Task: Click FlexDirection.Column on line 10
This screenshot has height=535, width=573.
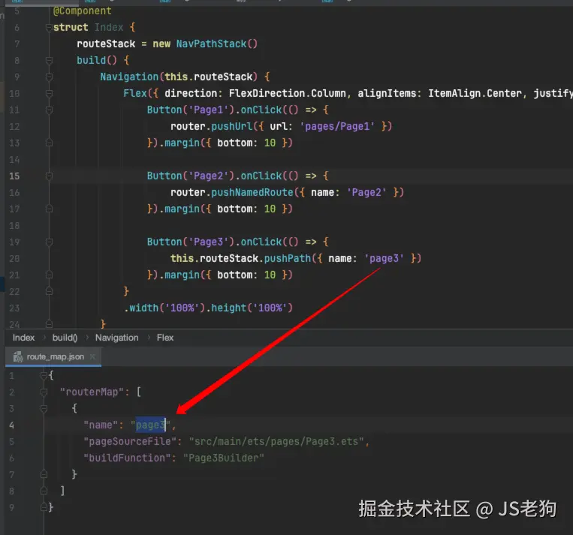Action: [287, 94]
